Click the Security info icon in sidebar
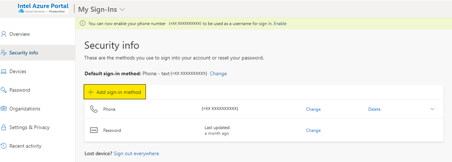 click(x=4, y=53)
